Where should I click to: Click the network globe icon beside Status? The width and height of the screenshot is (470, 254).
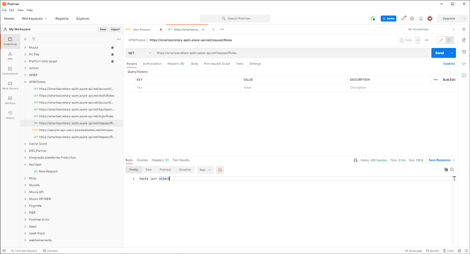(356, 161)
